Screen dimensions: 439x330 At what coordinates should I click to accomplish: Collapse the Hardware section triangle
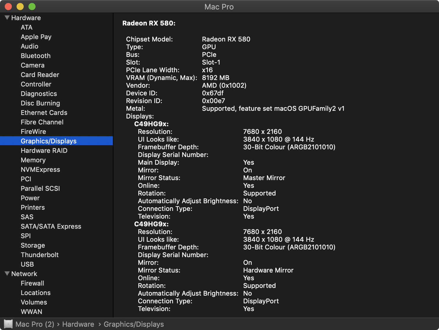coord(7,18)
